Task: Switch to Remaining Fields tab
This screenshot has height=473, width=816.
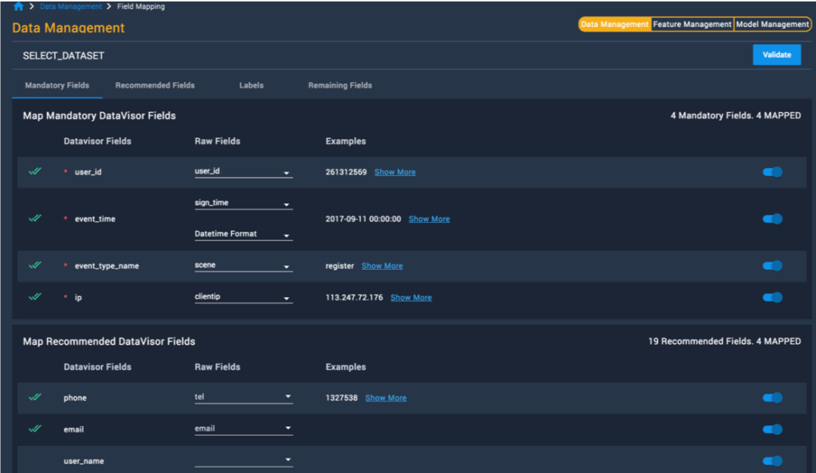Action: pos(339,85)
